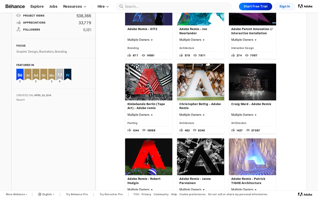Click the Start Free Trial button
Viewport: 318px width, 198px height.
255,6
